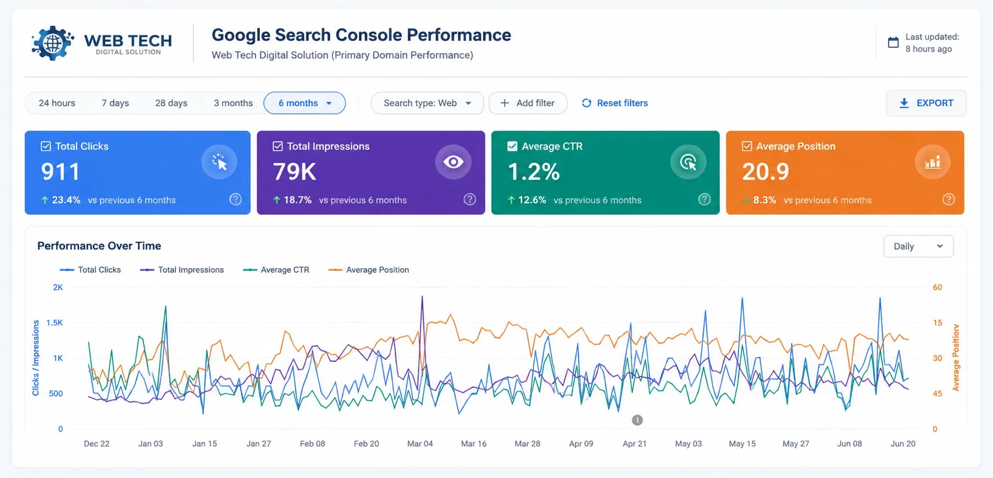Uncheck the Average Position checkbox
The height and width of the screenshot is (478, 993).
click(747, 146)
